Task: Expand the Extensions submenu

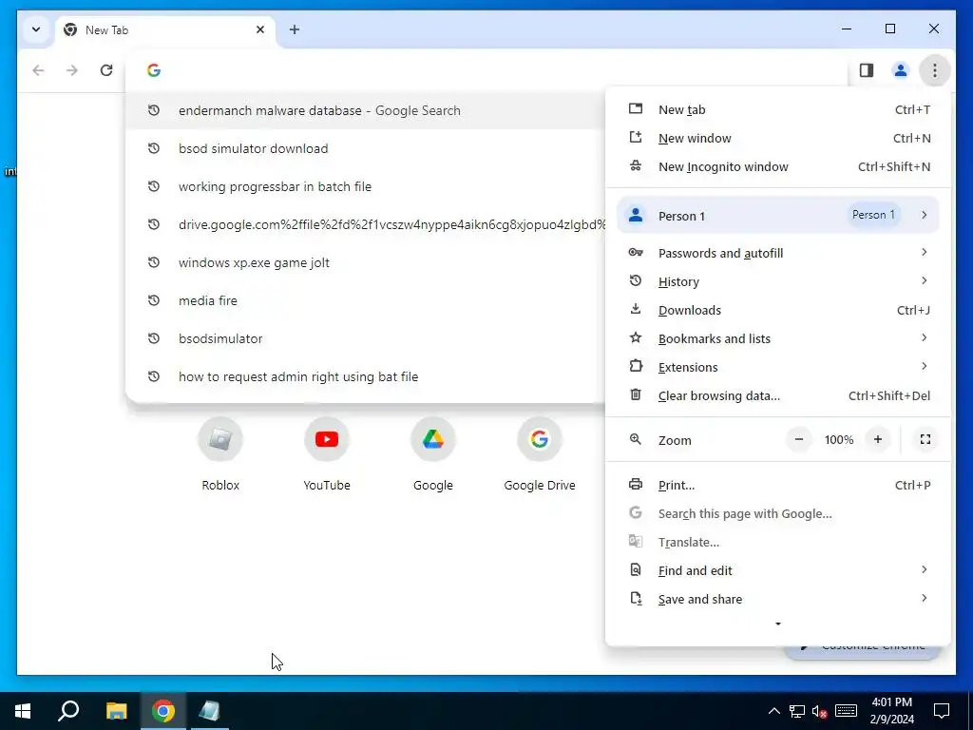Action: coord(778,368)
